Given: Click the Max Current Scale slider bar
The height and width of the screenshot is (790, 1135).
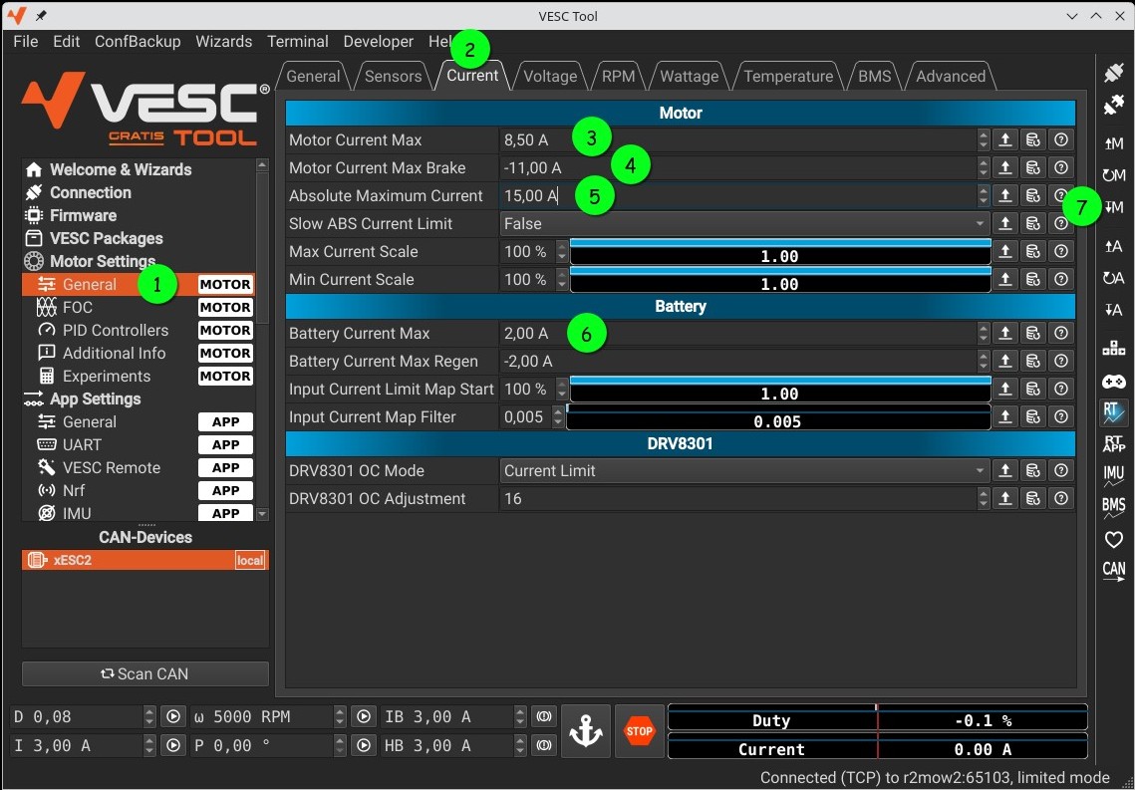Looking at the screenshot, I should (x=778, y=252).
